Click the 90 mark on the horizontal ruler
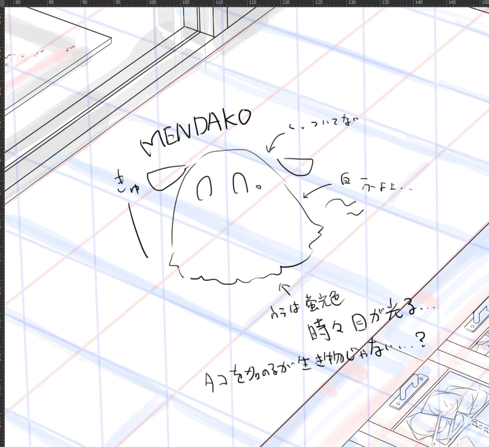This screenshot has width=489, height=447. point(84,2)
